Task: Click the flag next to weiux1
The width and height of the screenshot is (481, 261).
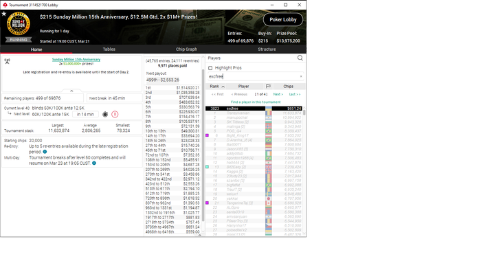Action: [x=269, y=194]
